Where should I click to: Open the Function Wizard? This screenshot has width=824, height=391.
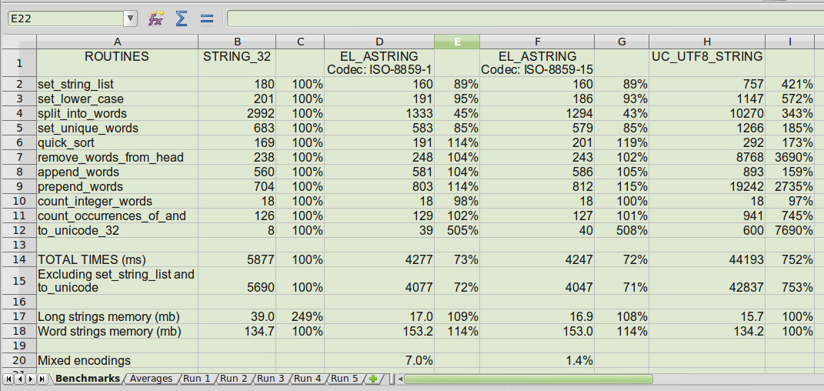(156, 18)
